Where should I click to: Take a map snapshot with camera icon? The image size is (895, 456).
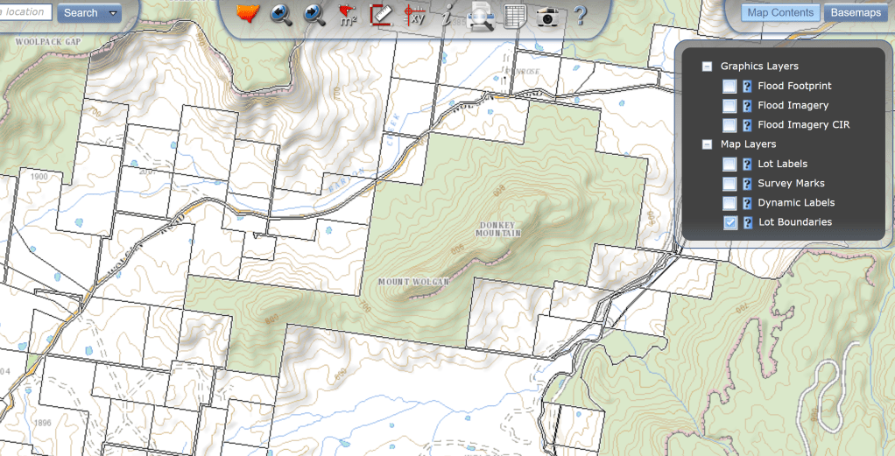click(x=547, y=17)
